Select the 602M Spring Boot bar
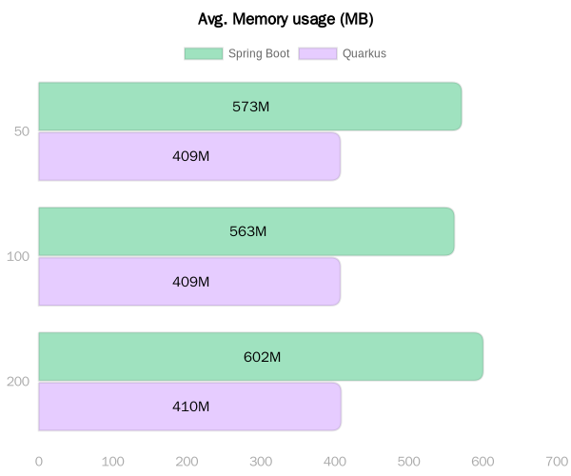This screenshot has height=476, width=571. pyautogui.click(x=261, y=357)
